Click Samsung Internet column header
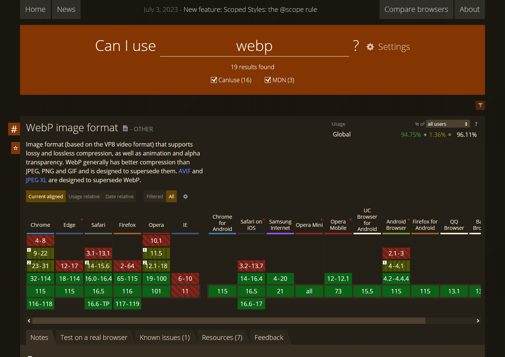 [280, 225]
